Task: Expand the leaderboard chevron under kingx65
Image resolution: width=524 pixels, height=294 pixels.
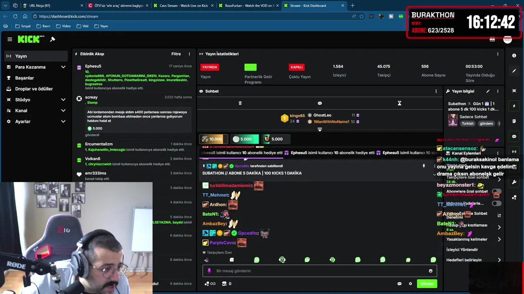Action: [x=320, y=129]
